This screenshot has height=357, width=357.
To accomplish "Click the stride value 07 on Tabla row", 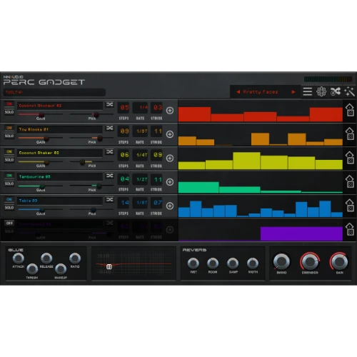I will 157,203.
